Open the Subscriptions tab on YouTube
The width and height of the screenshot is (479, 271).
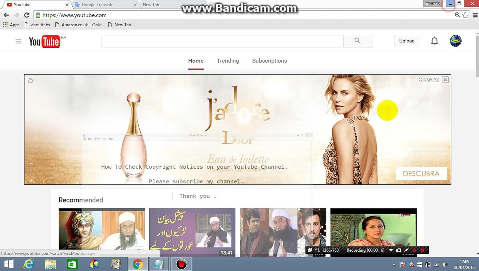click(x=269, y=61)
